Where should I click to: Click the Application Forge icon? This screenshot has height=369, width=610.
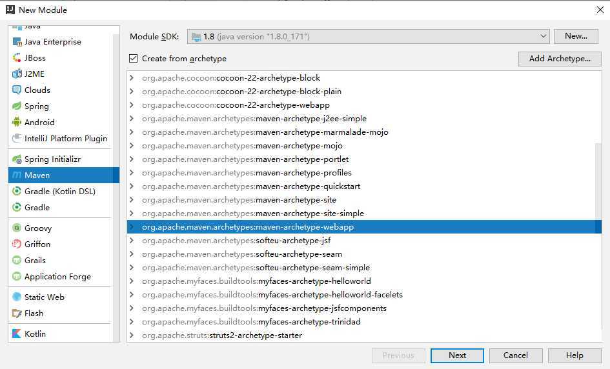pos(17,276)
